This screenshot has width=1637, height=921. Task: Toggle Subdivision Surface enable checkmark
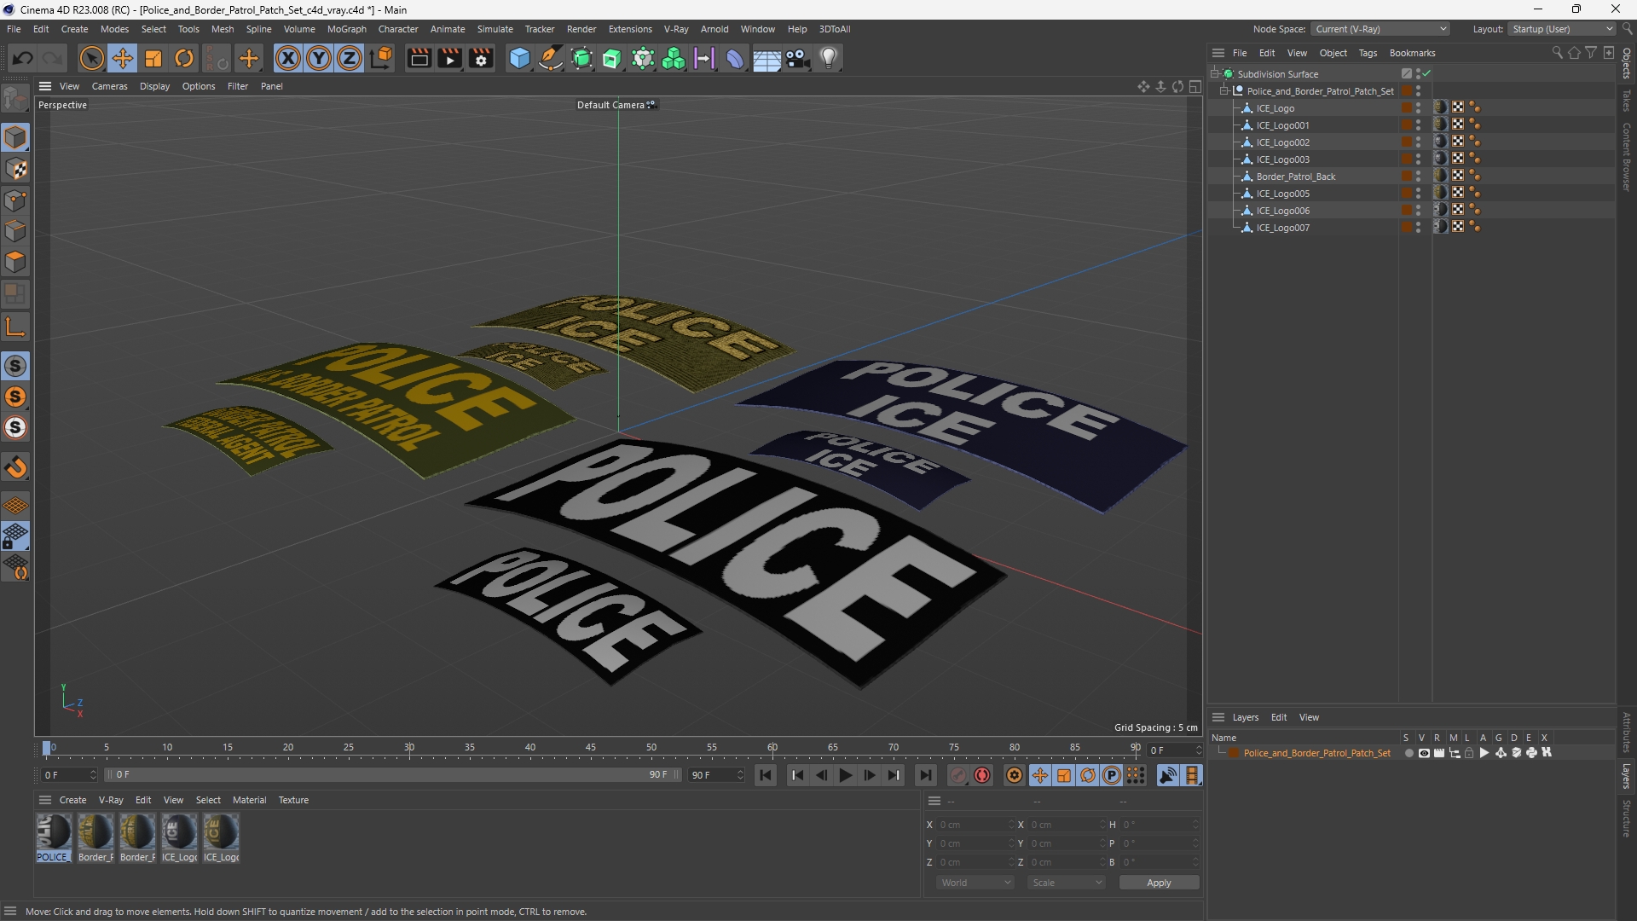click(1426, 74)
